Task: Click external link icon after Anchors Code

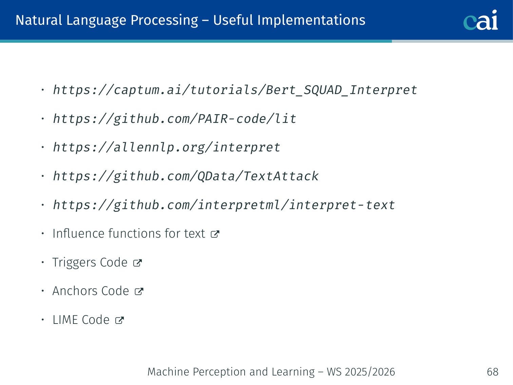Action: [139, 291]
